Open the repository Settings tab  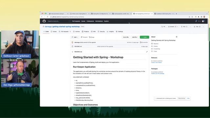[x=119, y=31]
